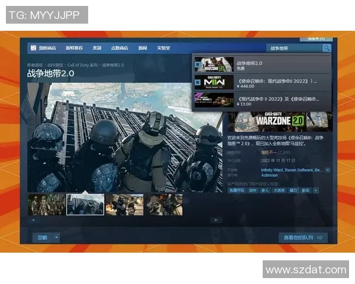This screenshot has width=355, height=284.
Task: Expand the developer list plus button
Action: (x=328, y=170)
